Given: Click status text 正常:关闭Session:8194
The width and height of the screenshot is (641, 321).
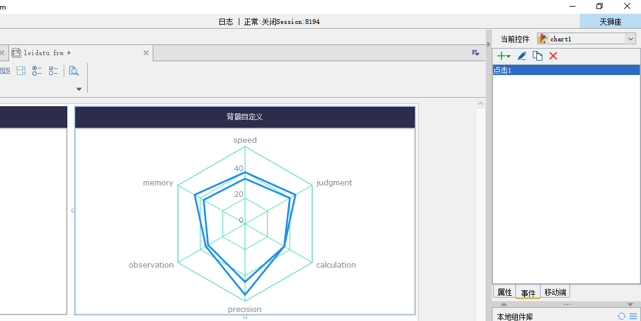Looking at the screenshot, I should tap(281, 22).
